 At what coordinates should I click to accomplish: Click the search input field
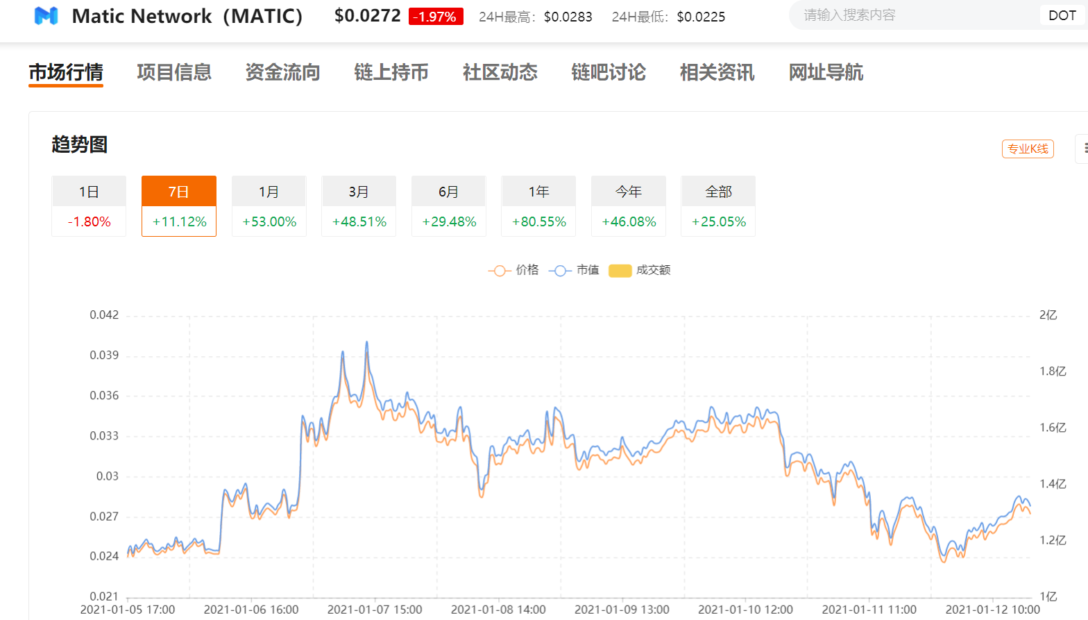[915, 15]
